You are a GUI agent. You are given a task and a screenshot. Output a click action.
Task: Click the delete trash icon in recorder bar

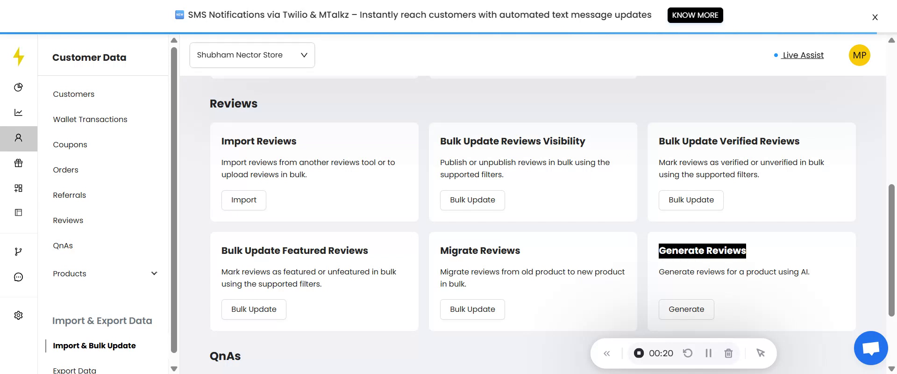point(728,353)
